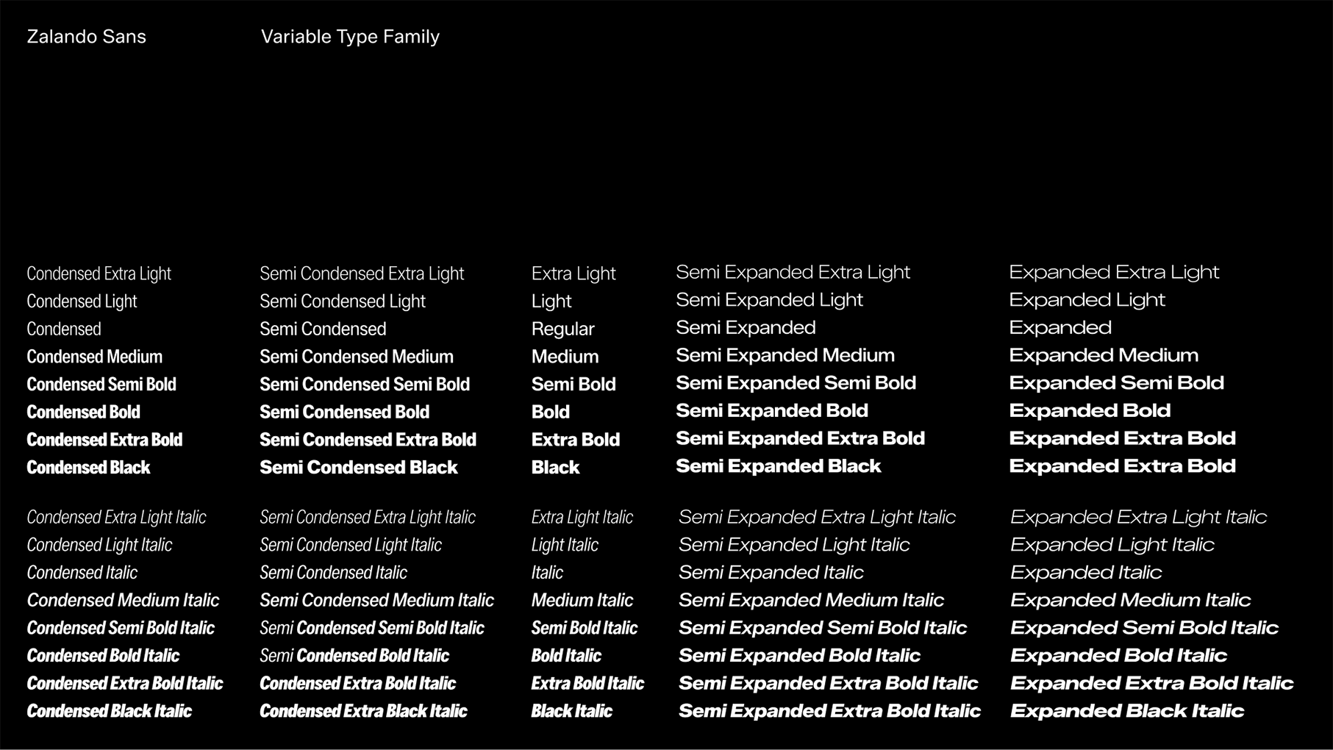
Task: Select the Semi Condensed Black sample
Action: click(358, 467)
